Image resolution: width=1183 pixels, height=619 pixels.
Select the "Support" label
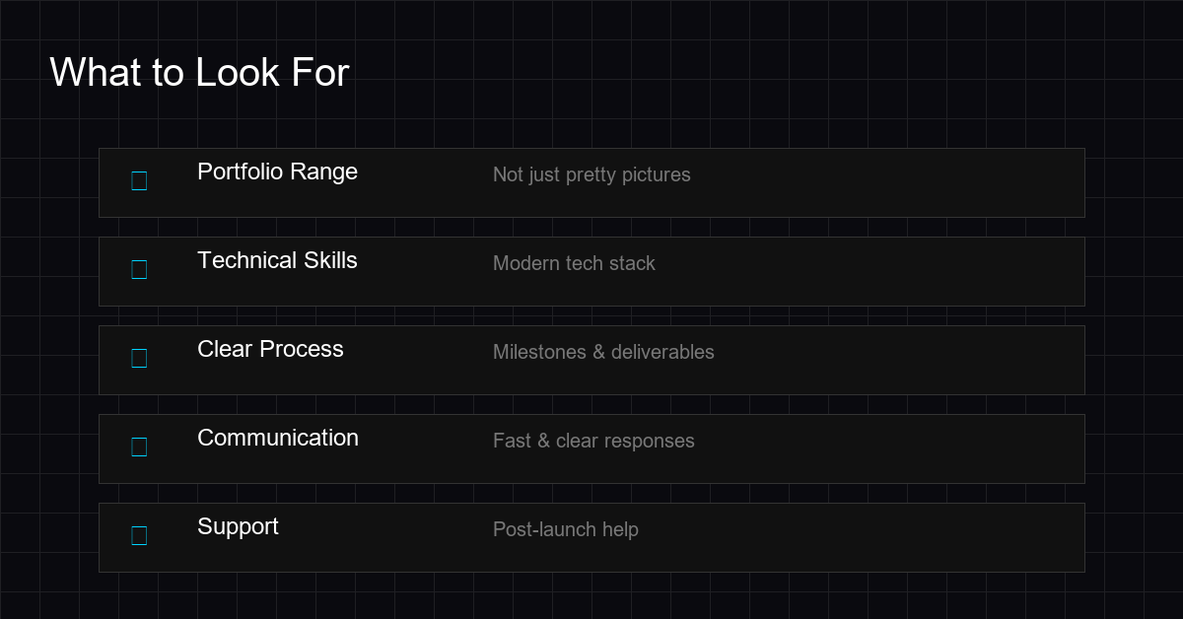(238, 526)
